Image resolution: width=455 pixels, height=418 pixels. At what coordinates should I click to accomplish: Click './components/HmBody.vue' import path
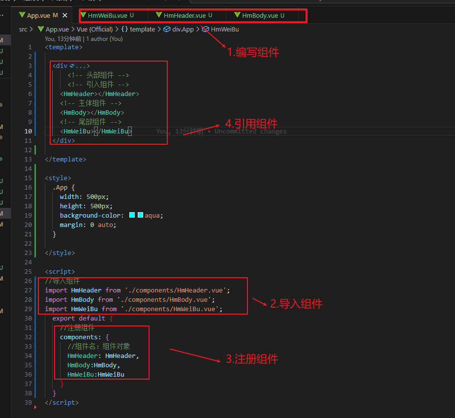click(x=164, y=299)
